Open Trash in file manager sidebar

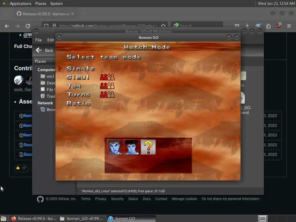click(48, 96)
